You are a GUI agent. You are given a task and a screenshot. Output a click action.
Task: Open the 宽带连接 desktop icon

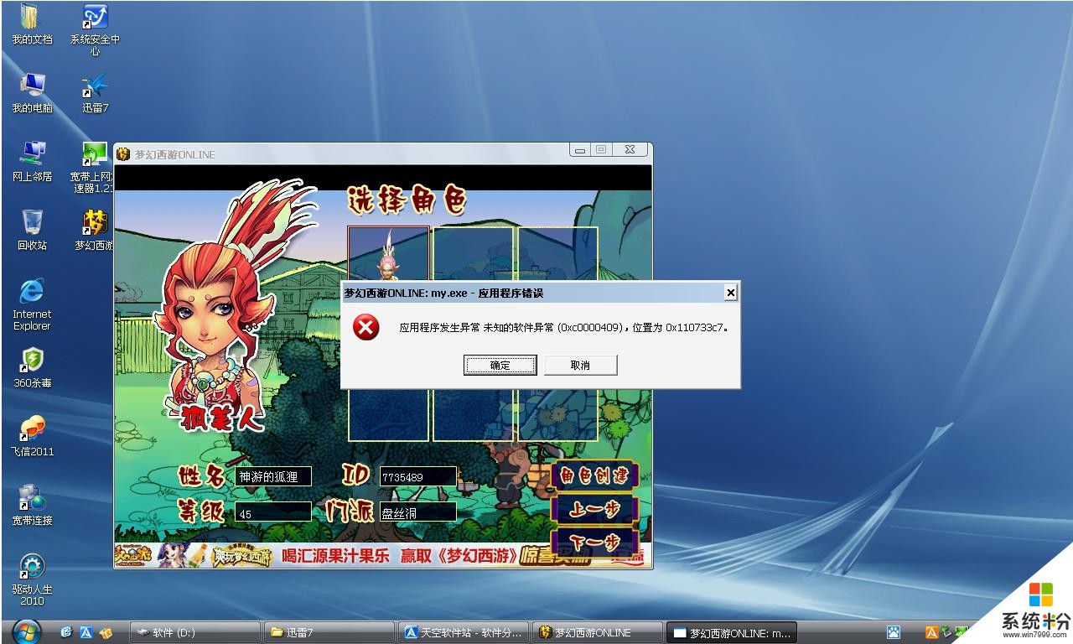(x=32, y=505)
